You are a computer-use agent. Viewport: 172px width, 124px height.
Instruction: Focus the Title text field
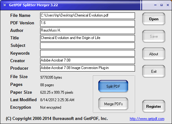click(87, 38)
